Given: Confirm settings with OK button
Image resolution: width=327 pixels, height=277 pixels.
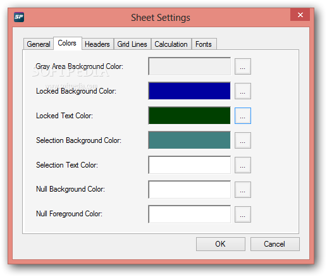Looking at the screenshot, I should (x=221, y=244).
